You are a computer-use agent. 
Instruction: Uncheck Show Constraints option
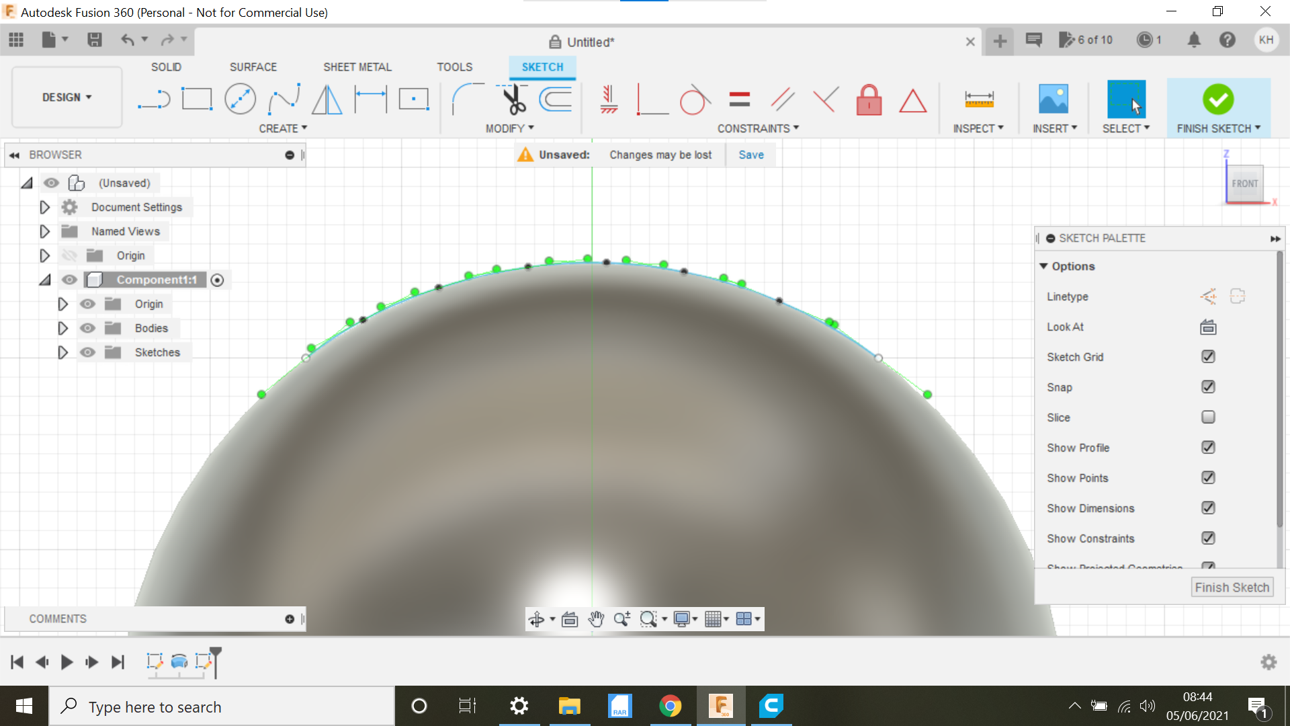(x=1208, y=538)
